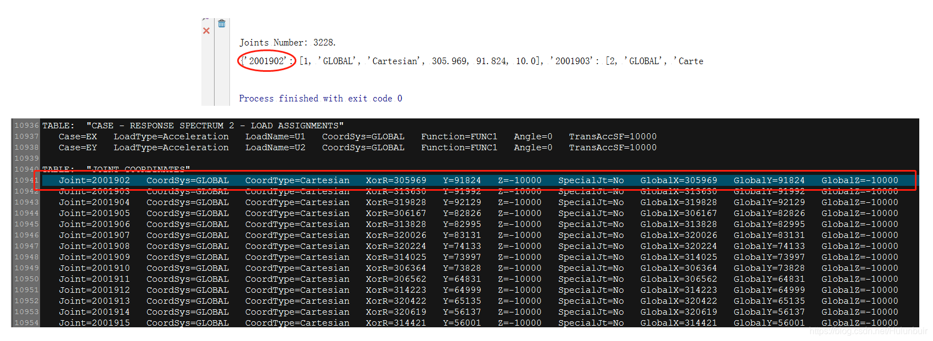This screenshot has width=933, height=341.
Task: Click the trash can clear-output icon
Action: [222, 24]
